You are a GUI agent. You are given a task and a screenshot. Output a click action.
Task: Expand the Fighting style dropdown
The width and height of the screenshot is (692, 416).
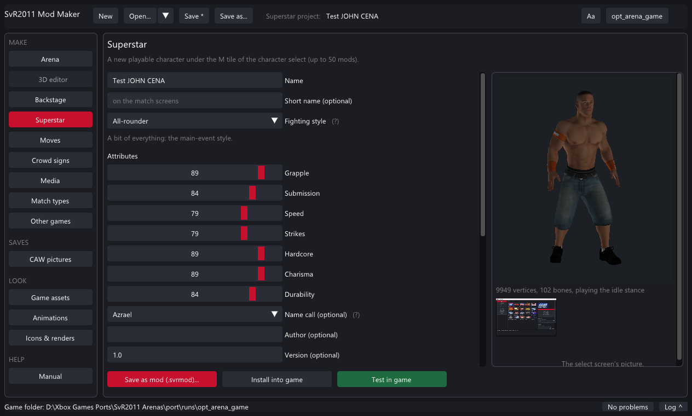point(195,121)
